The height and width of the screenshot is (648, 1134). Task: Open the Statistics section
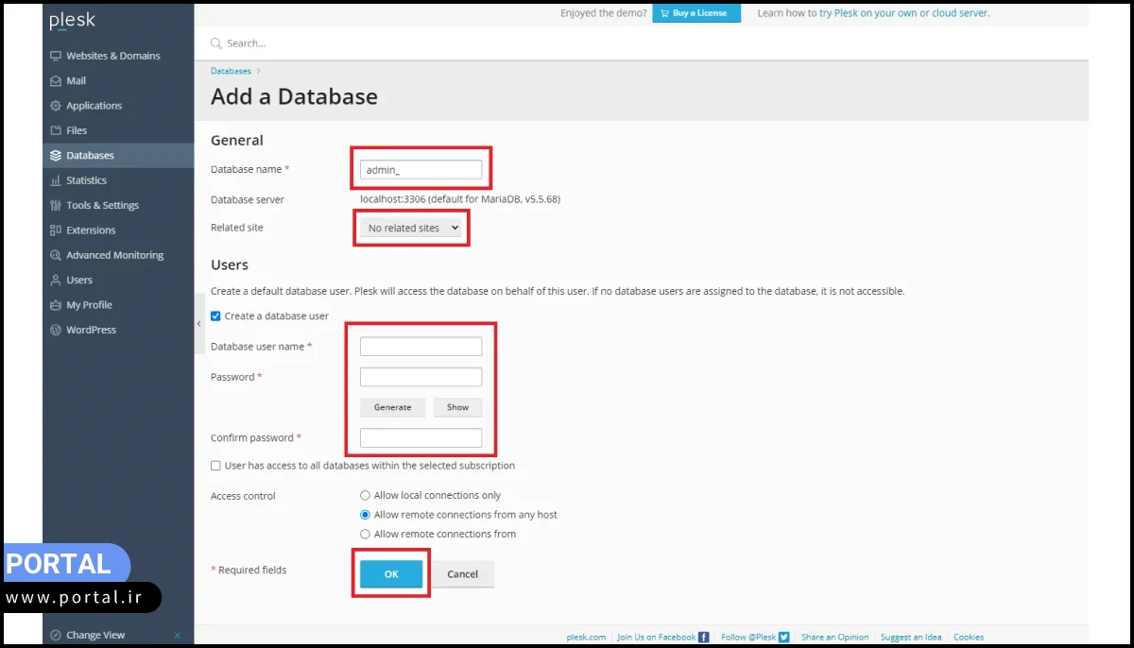(x=85, y=179)
